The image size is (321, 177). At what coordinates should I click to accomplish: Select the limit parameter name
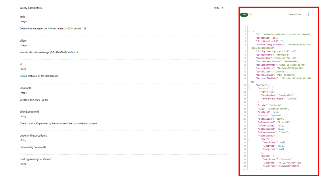22,17
